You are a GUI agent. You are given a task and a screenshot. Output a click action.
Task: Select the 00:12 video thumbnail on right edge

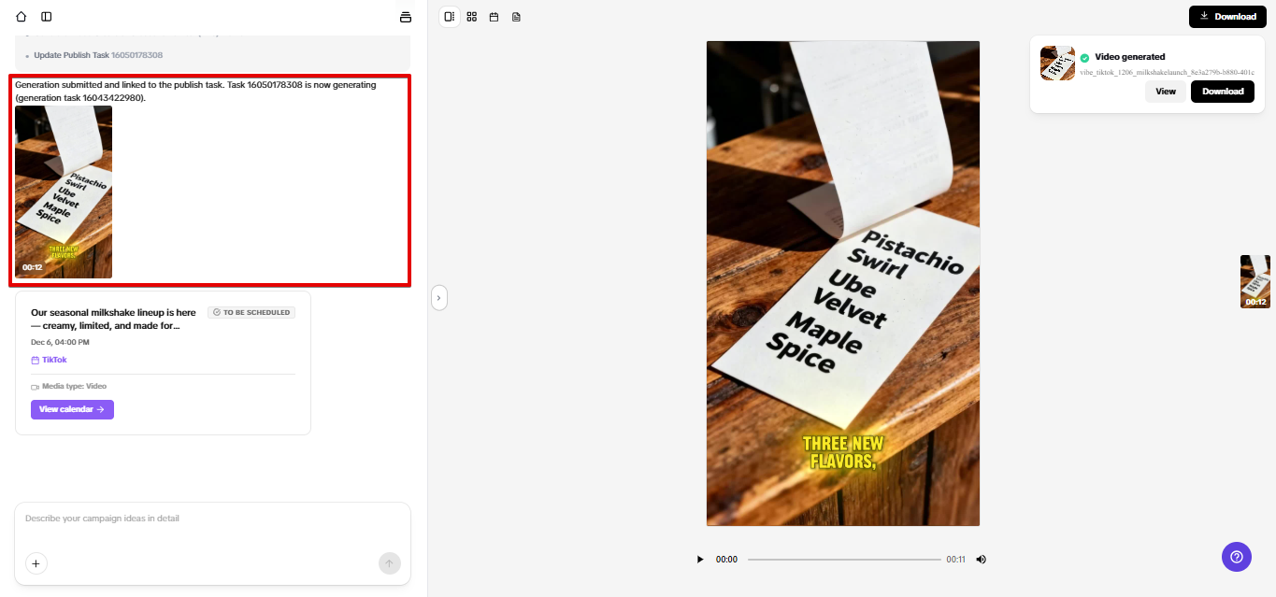pyautogui.click(x=1255, y=281)
